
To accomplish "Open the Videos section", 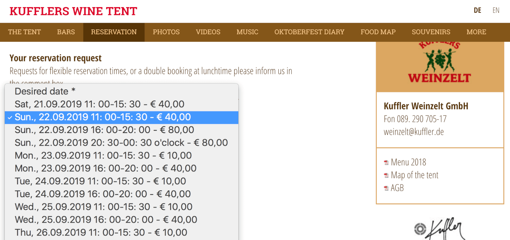I will tap(208, 32).
